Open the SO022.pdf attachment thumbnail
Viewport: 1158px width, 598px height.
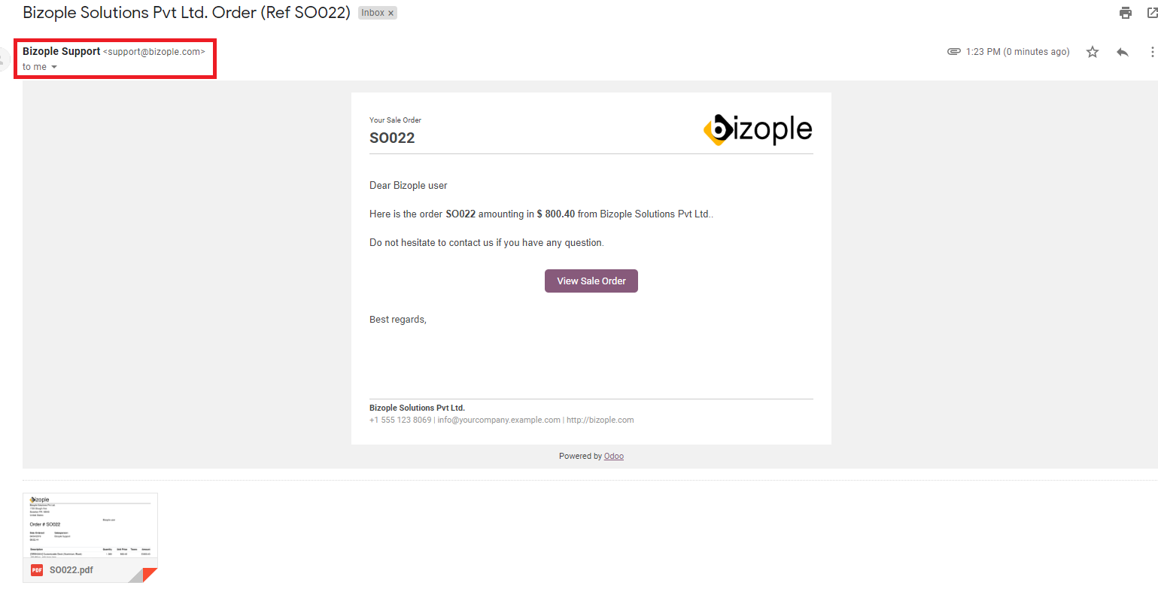90,538
